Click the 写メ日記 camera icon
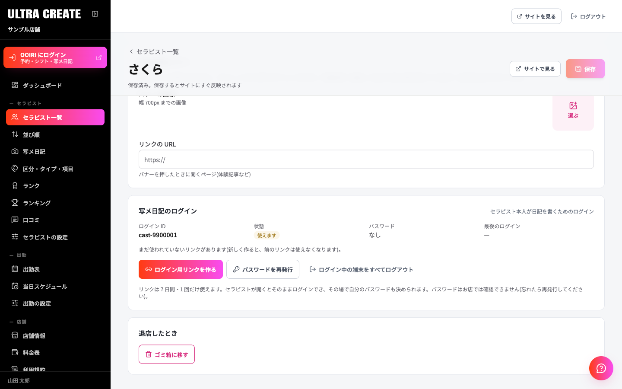Screen dimensions: 622x389 [15, 151]
